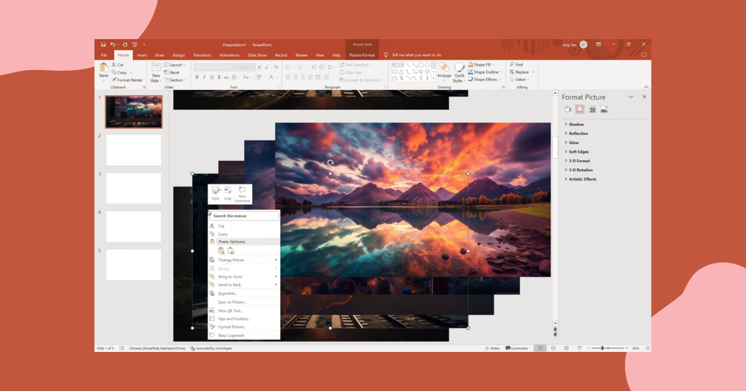
Task: Choose the second Paste Options icon
Action: (x=231, y=251)
